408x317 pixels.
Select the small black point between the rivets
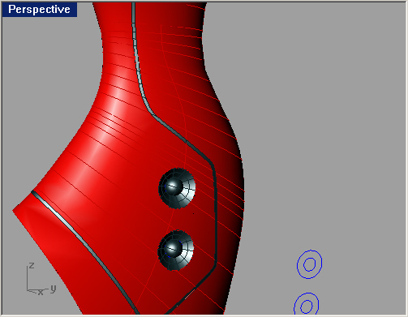click(x=193, y=213)
